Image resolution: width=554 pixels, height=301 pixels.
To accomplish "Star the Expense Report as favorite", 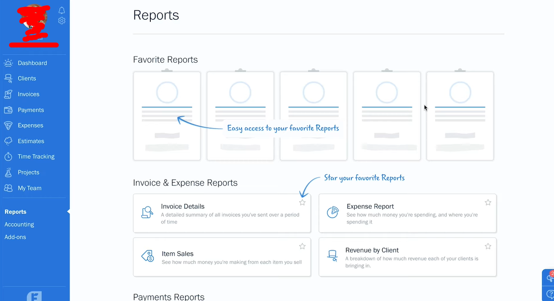I will click(488, 202).
